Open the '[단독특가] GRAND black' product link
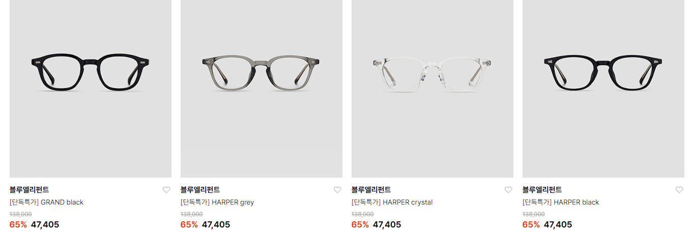Viewport: 688px width, 230px height. pos(46,202)
